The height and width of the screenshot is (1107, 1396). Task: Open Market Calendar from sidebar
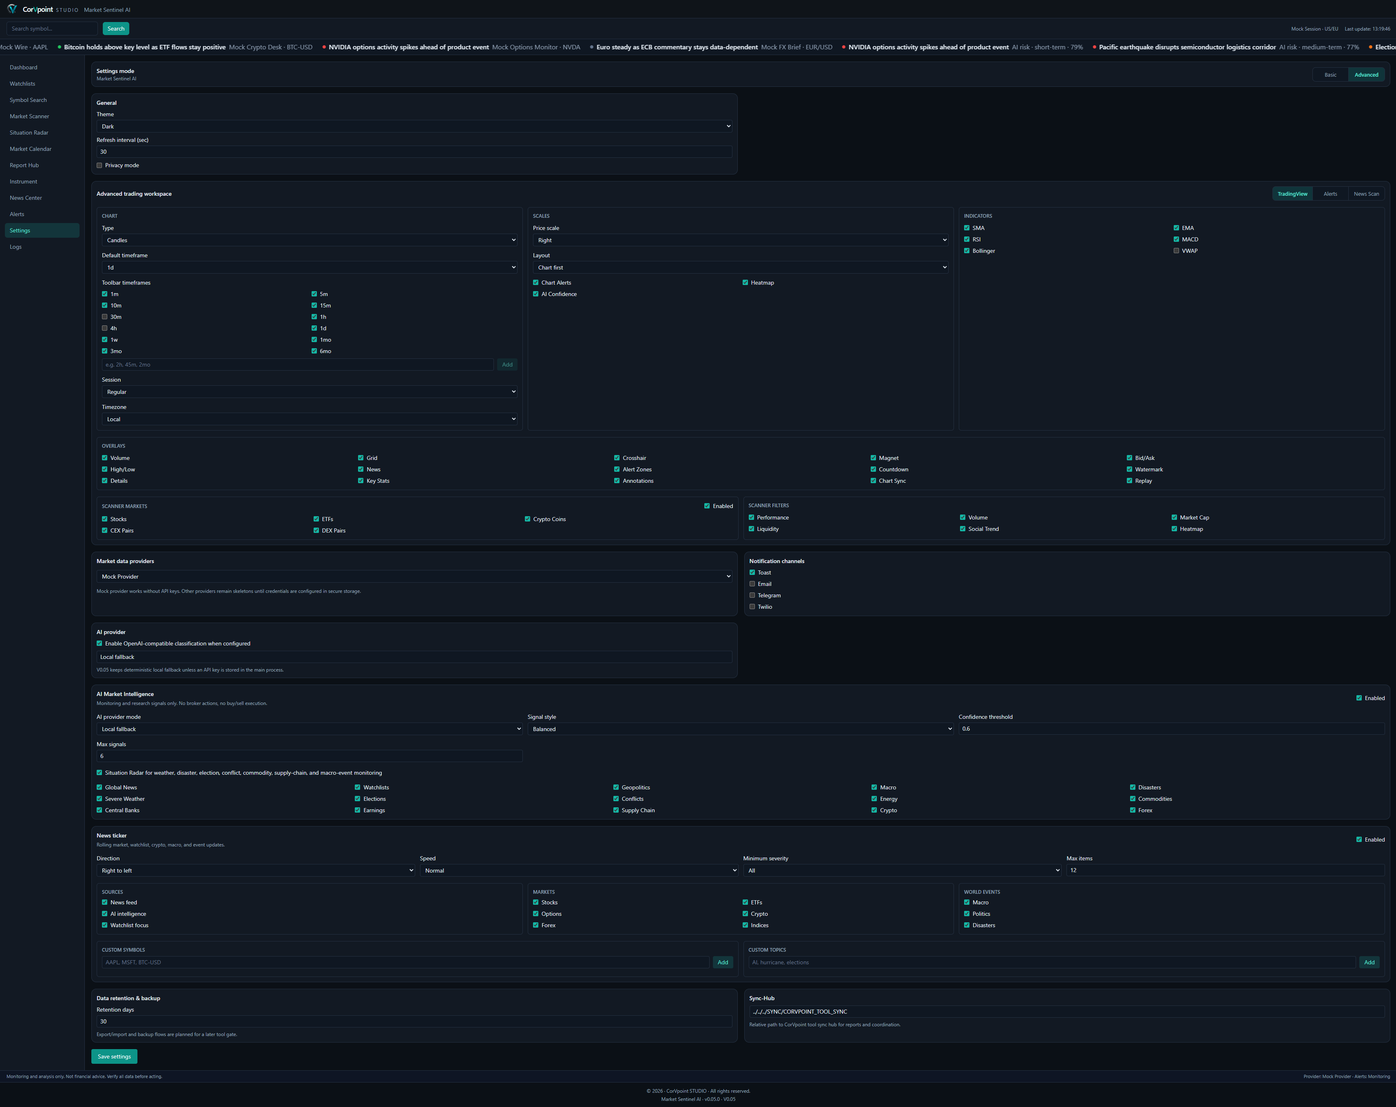42,149
